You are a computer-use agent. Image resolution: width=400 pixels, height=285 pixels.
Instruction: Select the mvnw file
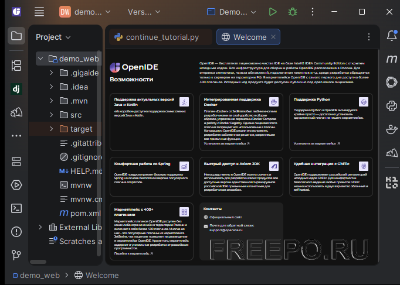[76, 185]
